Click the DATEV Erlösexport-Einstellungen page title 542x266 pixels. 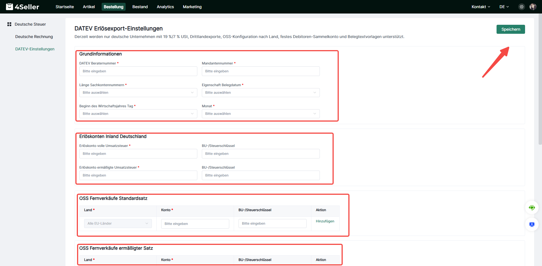click(119, 28)
